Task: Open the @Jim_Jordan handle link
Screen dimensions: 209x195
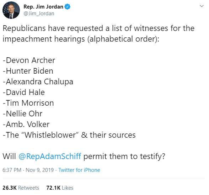Action: pyautogui.click(x=39, y=14)
